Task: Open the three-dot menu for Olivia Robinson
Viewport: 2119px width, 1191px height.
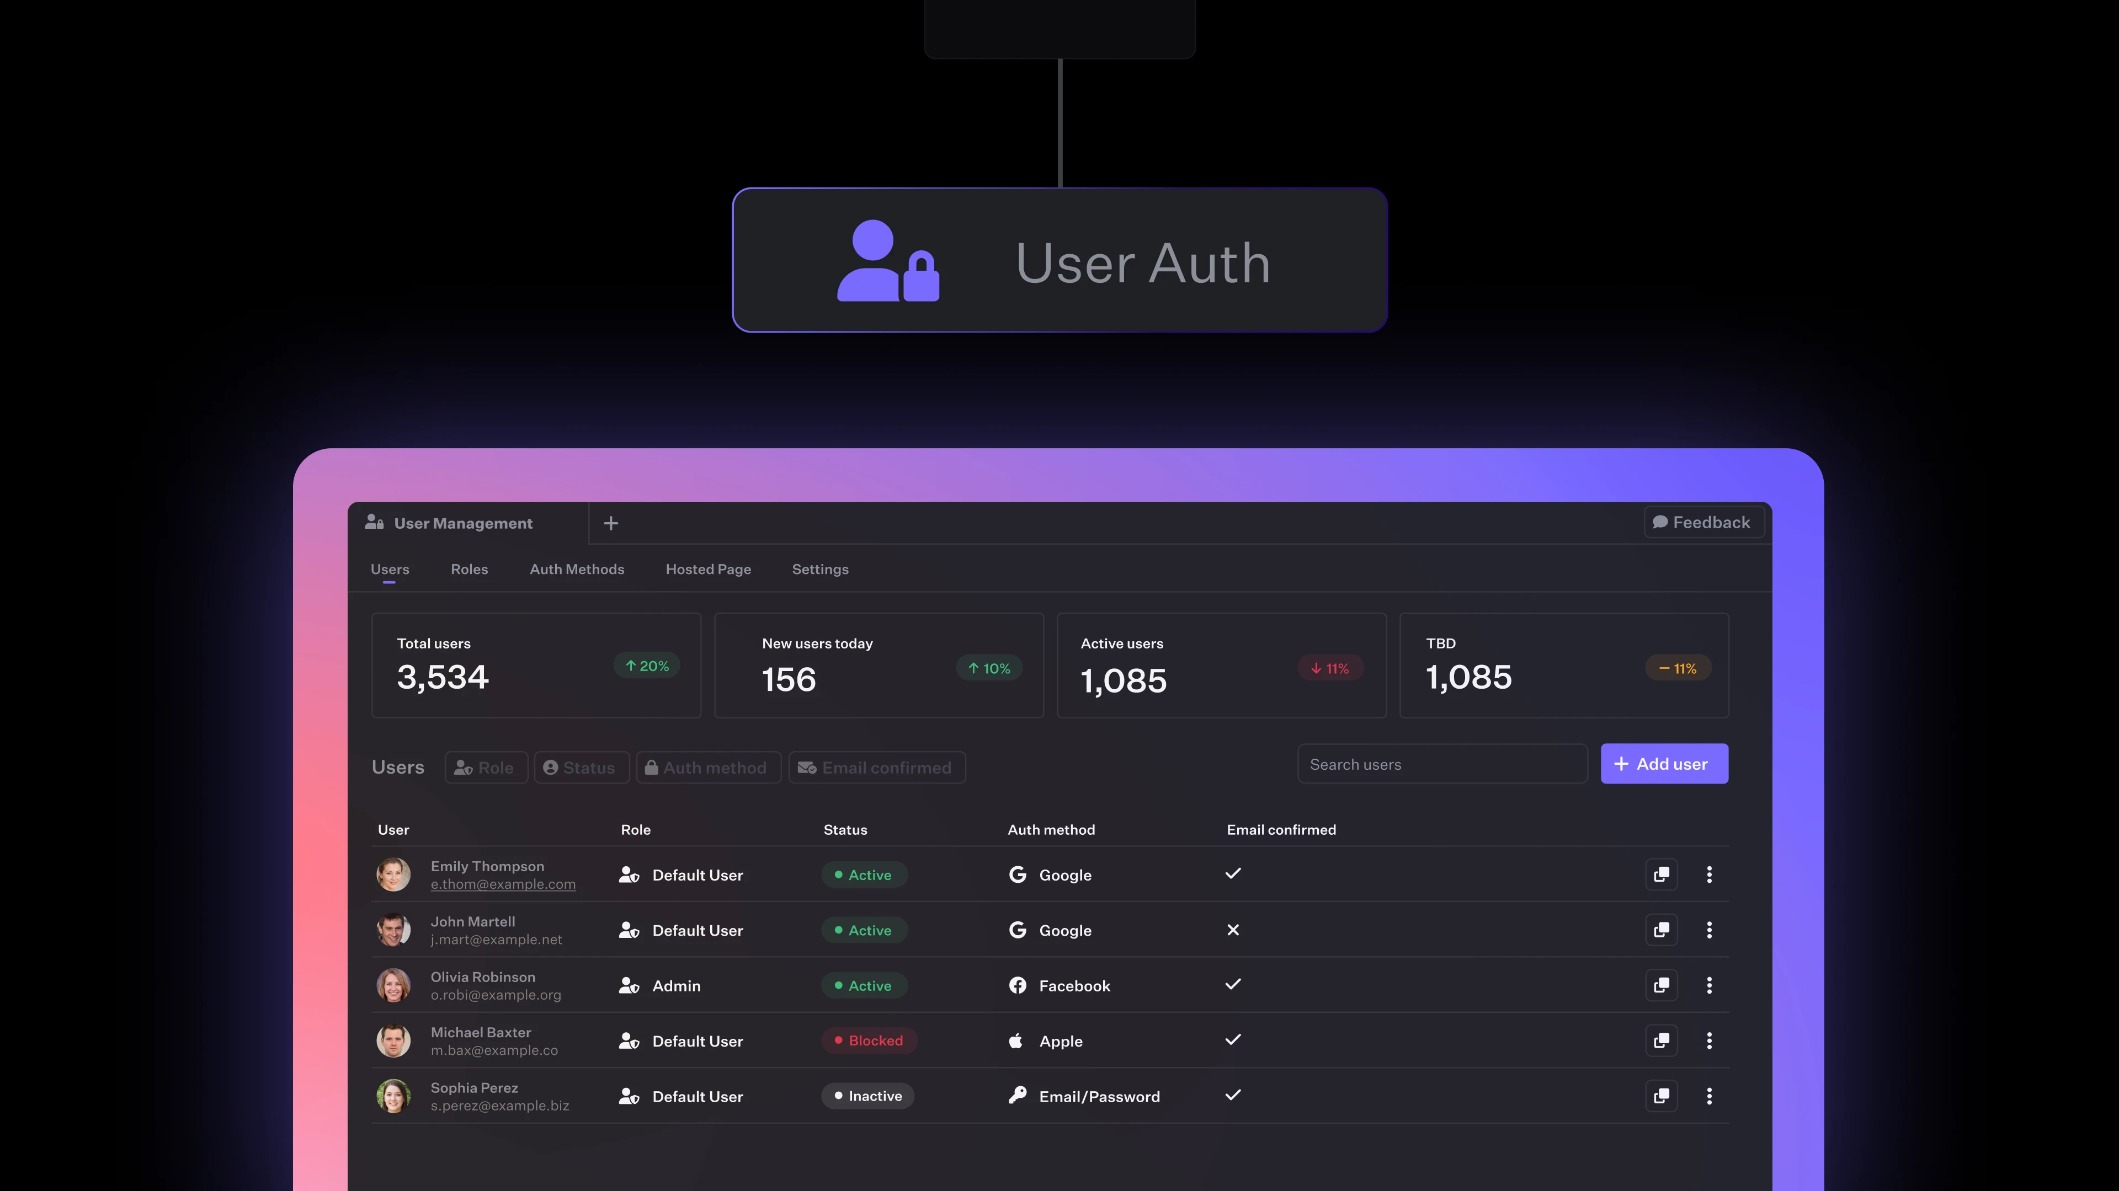Action: click(1710, 985)
